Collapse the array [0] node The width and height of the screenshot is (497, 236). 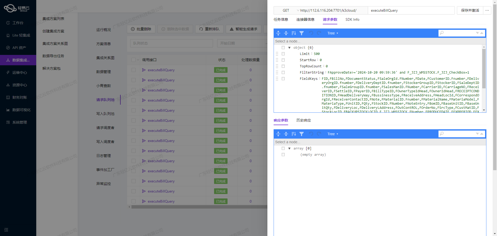(289, 148)
